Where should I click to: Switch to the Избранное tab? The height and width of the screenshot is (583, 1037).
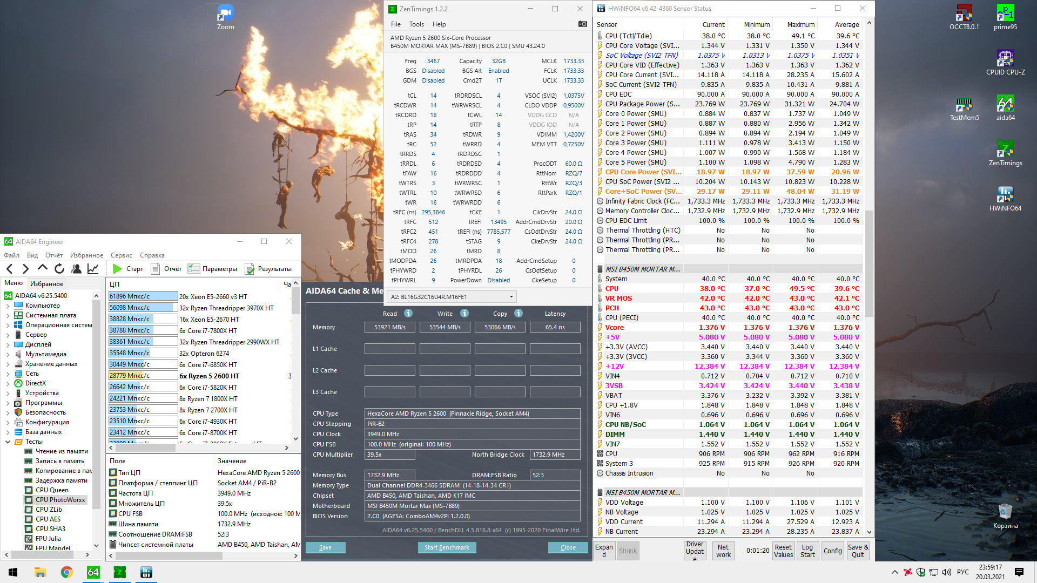(46, 283)
